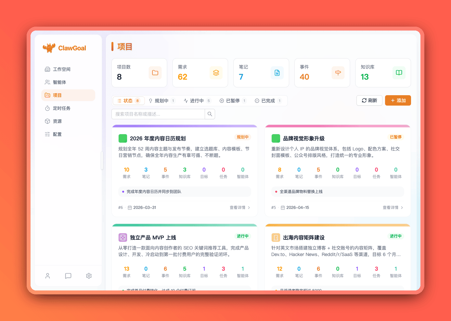
Task: Click the layers icon in 需求 card
Action: tap(216, 73)
